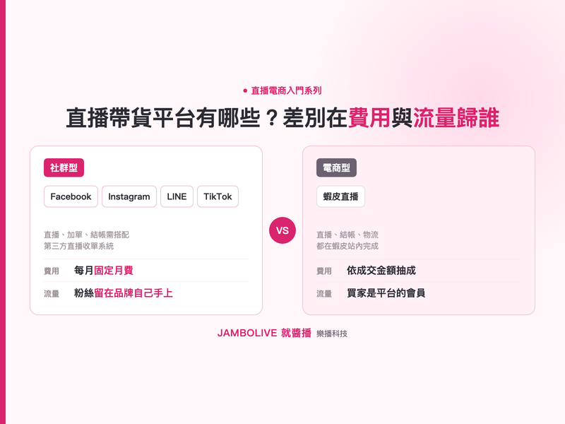The width and height of the screenshot is (565, 424).
Task: Click the headline 直播帶貨平台有哪些
Action: pos(163,118)
